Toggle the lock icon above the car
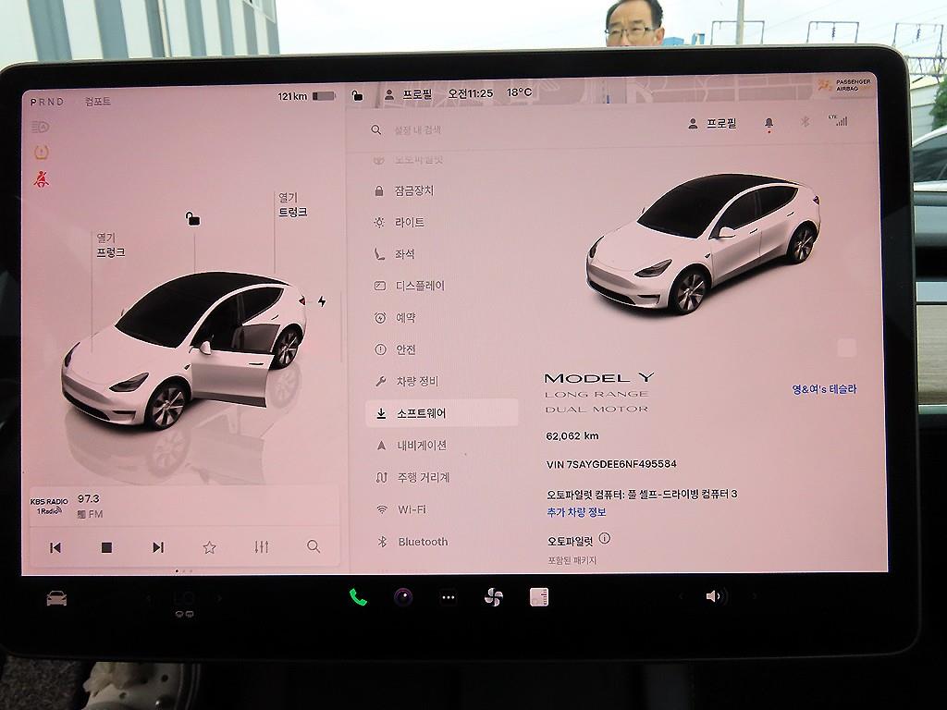Image resolution: width=947 pixels, height=710 pixels. (192, 218)
